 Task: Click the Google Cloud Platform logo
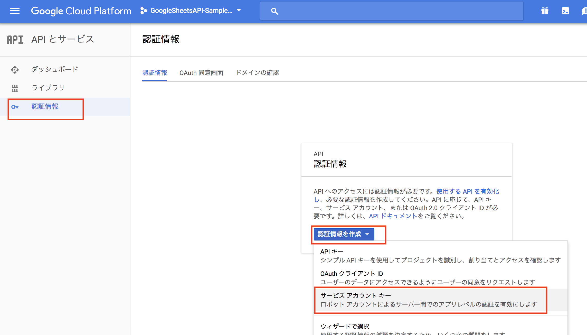coord(81,11)
